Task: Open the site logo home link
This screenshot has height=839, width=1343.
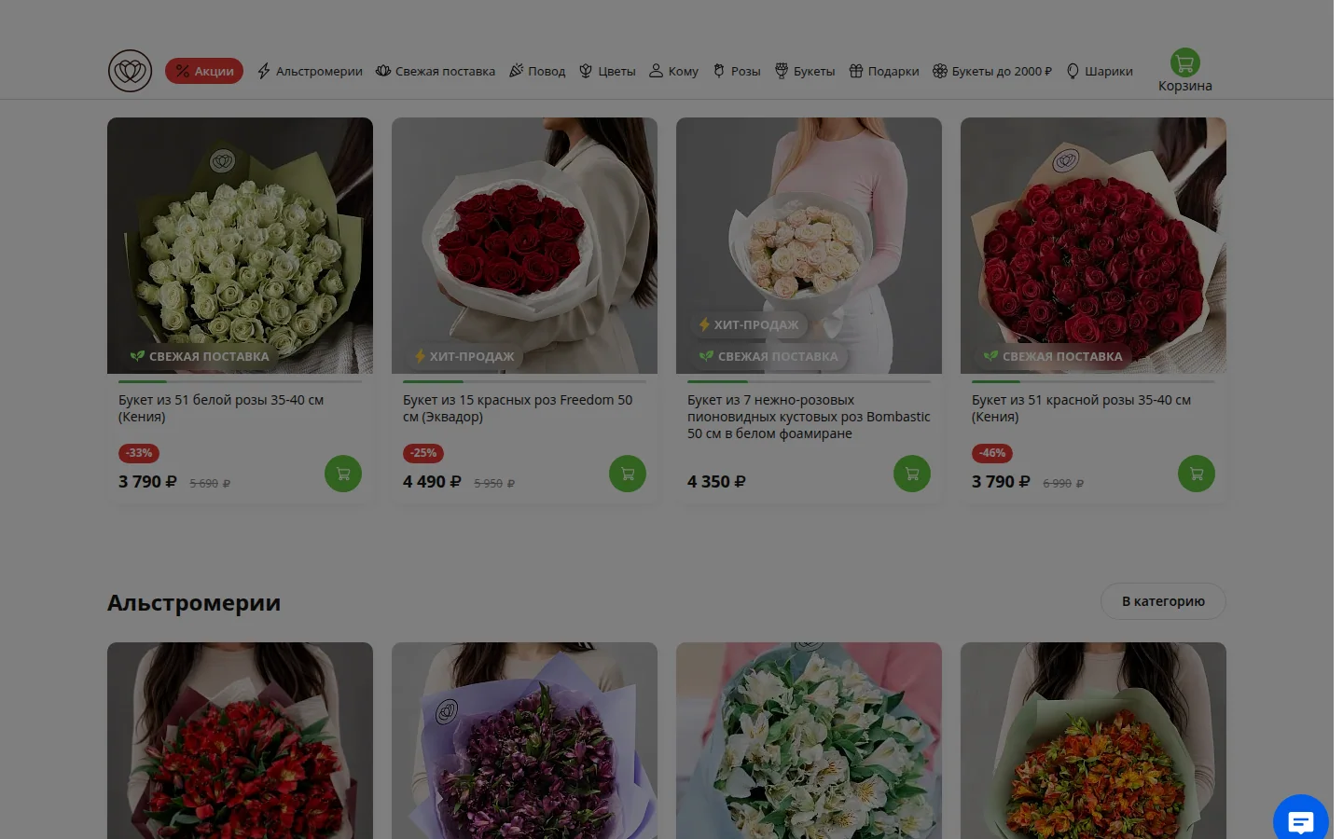Action: click(x=130, y=71)
